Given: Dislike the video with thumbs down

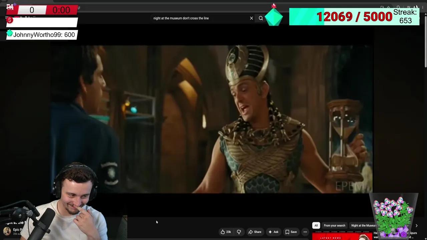Looking at the screenshot, I should point(239,232).
